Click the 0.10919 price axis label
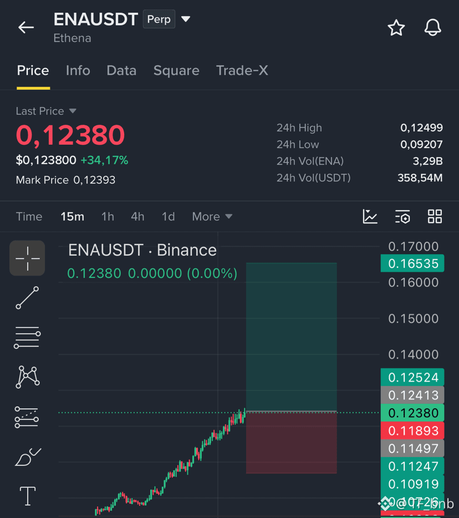 (x=412, y=484)
